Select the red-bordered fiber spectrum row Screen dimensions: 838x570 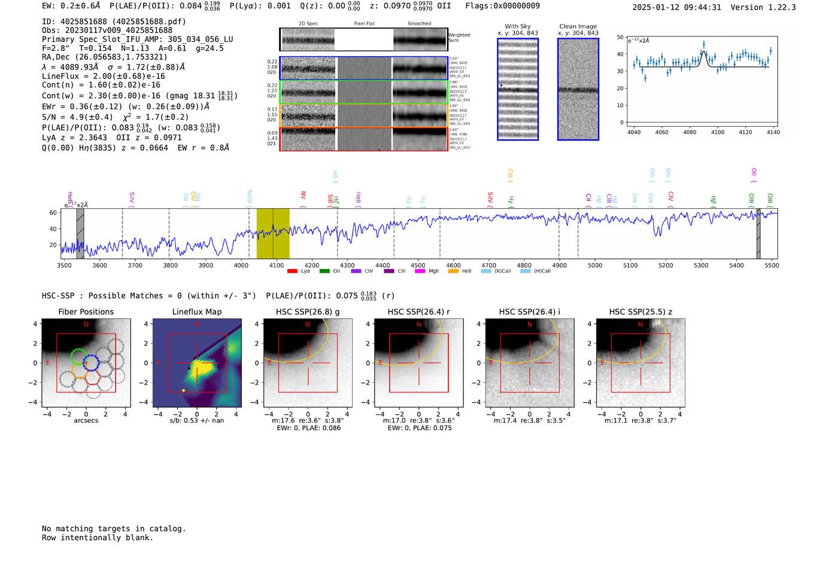[363, 139]
